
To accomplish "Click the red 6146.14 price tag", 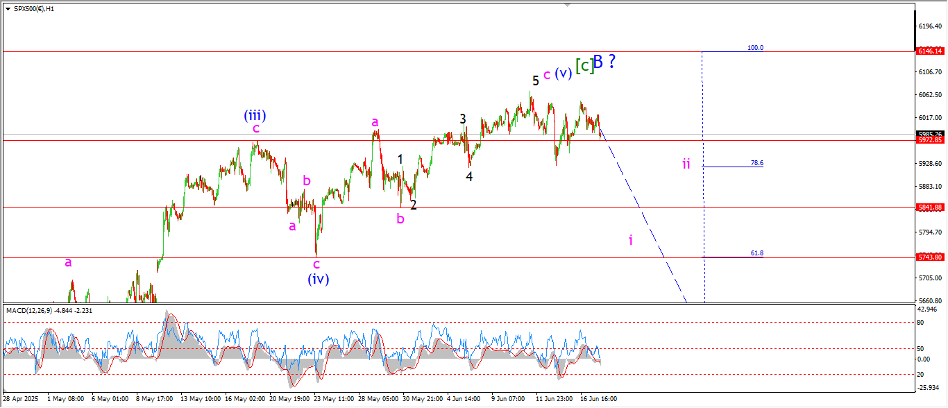I will [x=929, y=51].
